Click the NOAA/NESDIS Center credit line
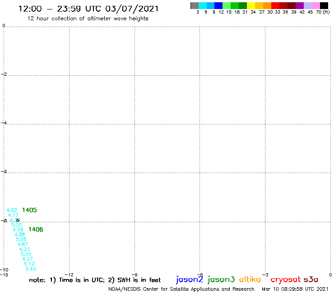334x293 pixels. (x=181, y=289)
